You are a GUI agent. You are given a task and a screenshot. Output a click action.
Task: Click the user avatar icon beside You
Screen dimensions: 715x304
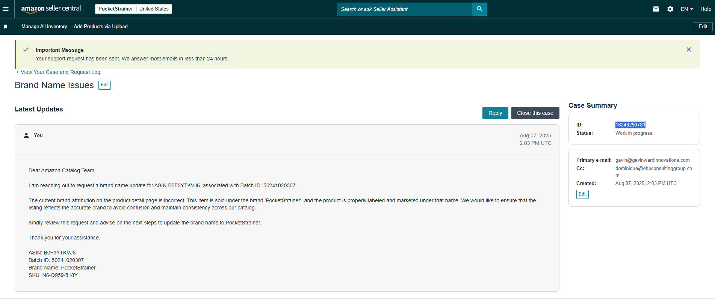click(x=26, y=135)
